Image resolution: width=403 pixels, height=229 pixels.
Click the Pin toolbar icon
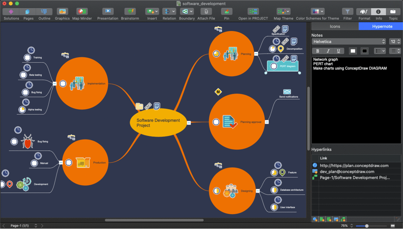tap(227, 12)
